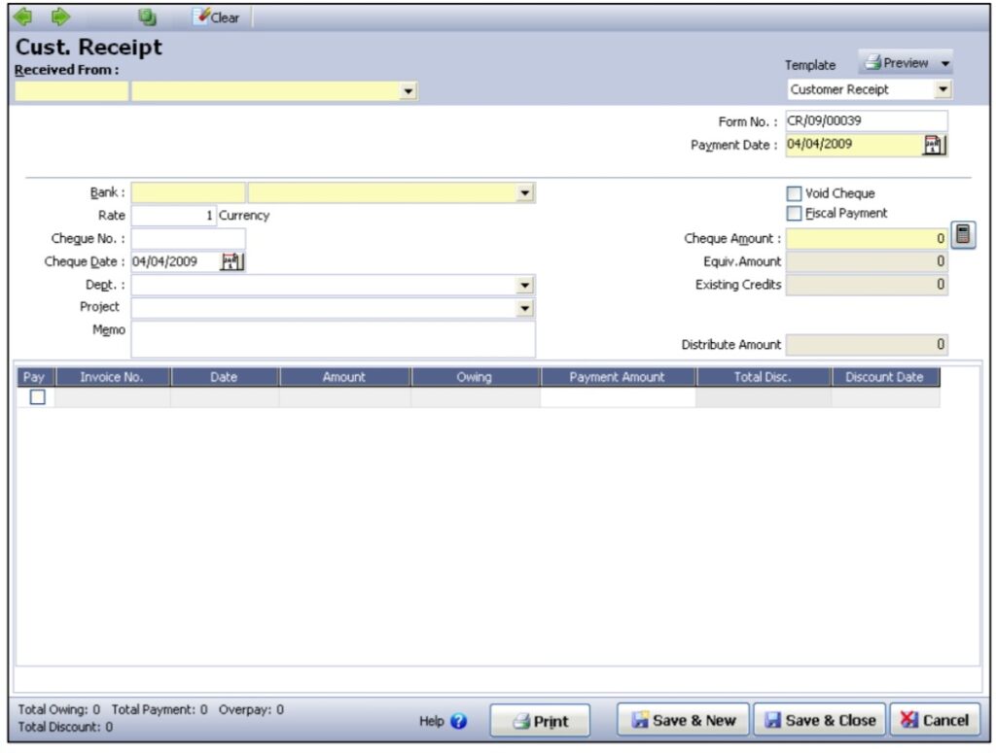Viewport: 996px width, 753px height.
Task: Click the Save & Close button
Action: click(820, 721)
